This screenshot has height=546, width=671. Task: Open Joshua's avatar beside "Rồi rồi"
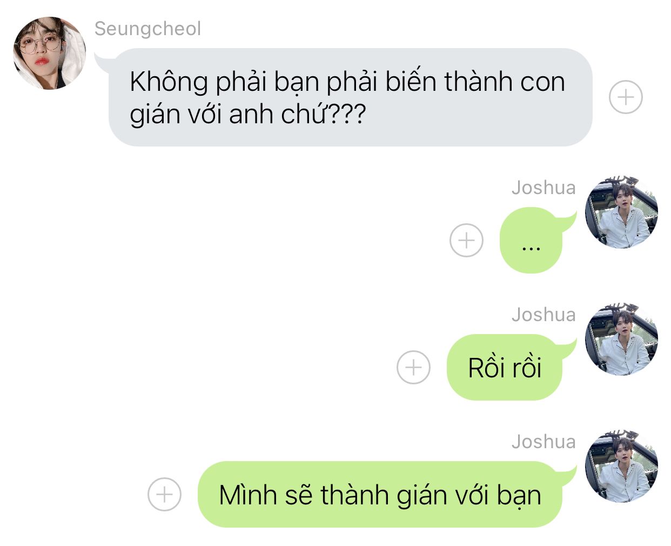coord(621,339)
